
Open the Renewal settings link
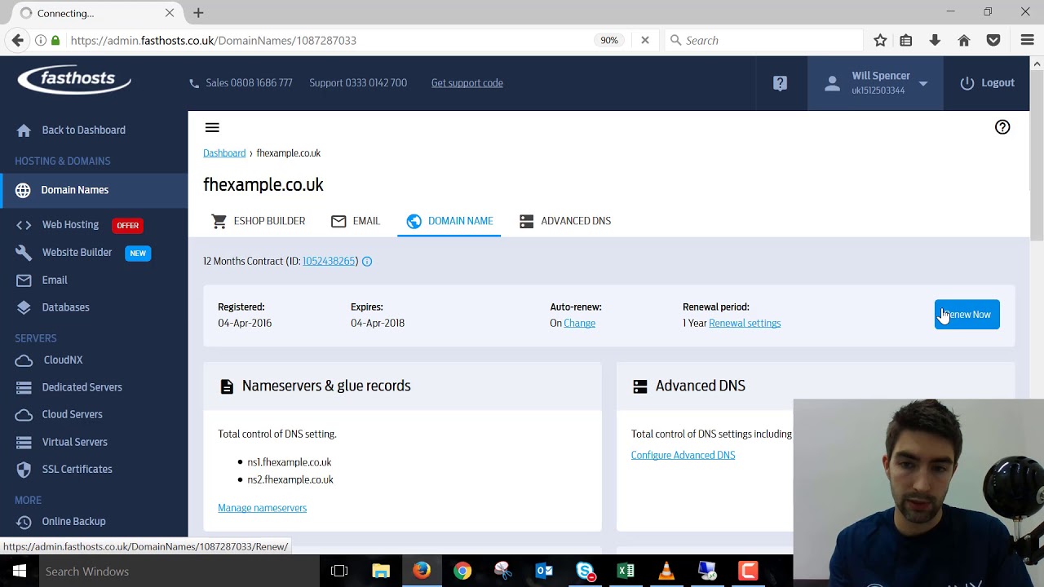(x=745, y=324)
